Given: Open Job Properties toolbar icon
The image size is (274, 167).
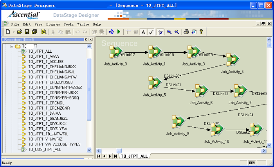Looking at the screenshot, I should pos(43,32).
